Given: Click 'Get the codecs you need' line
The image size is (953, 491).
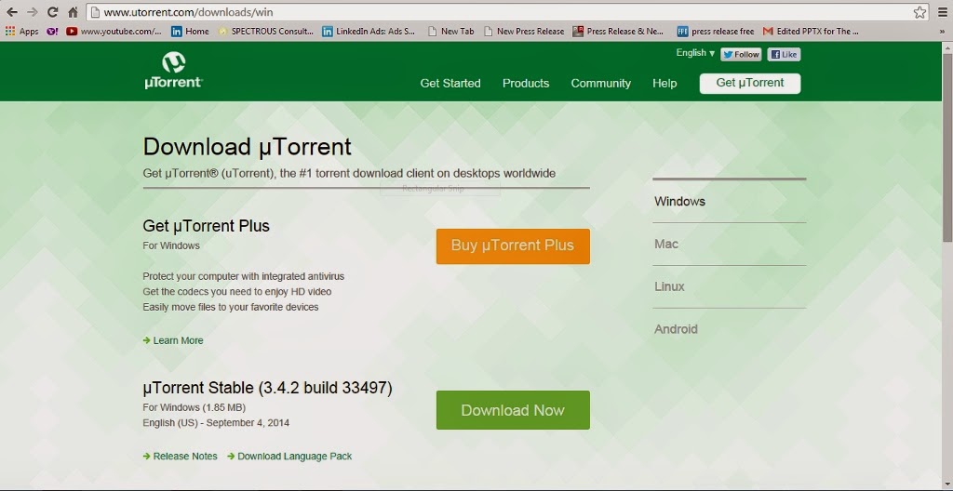Looking at the screenshot, I should [x=237, y=292].
